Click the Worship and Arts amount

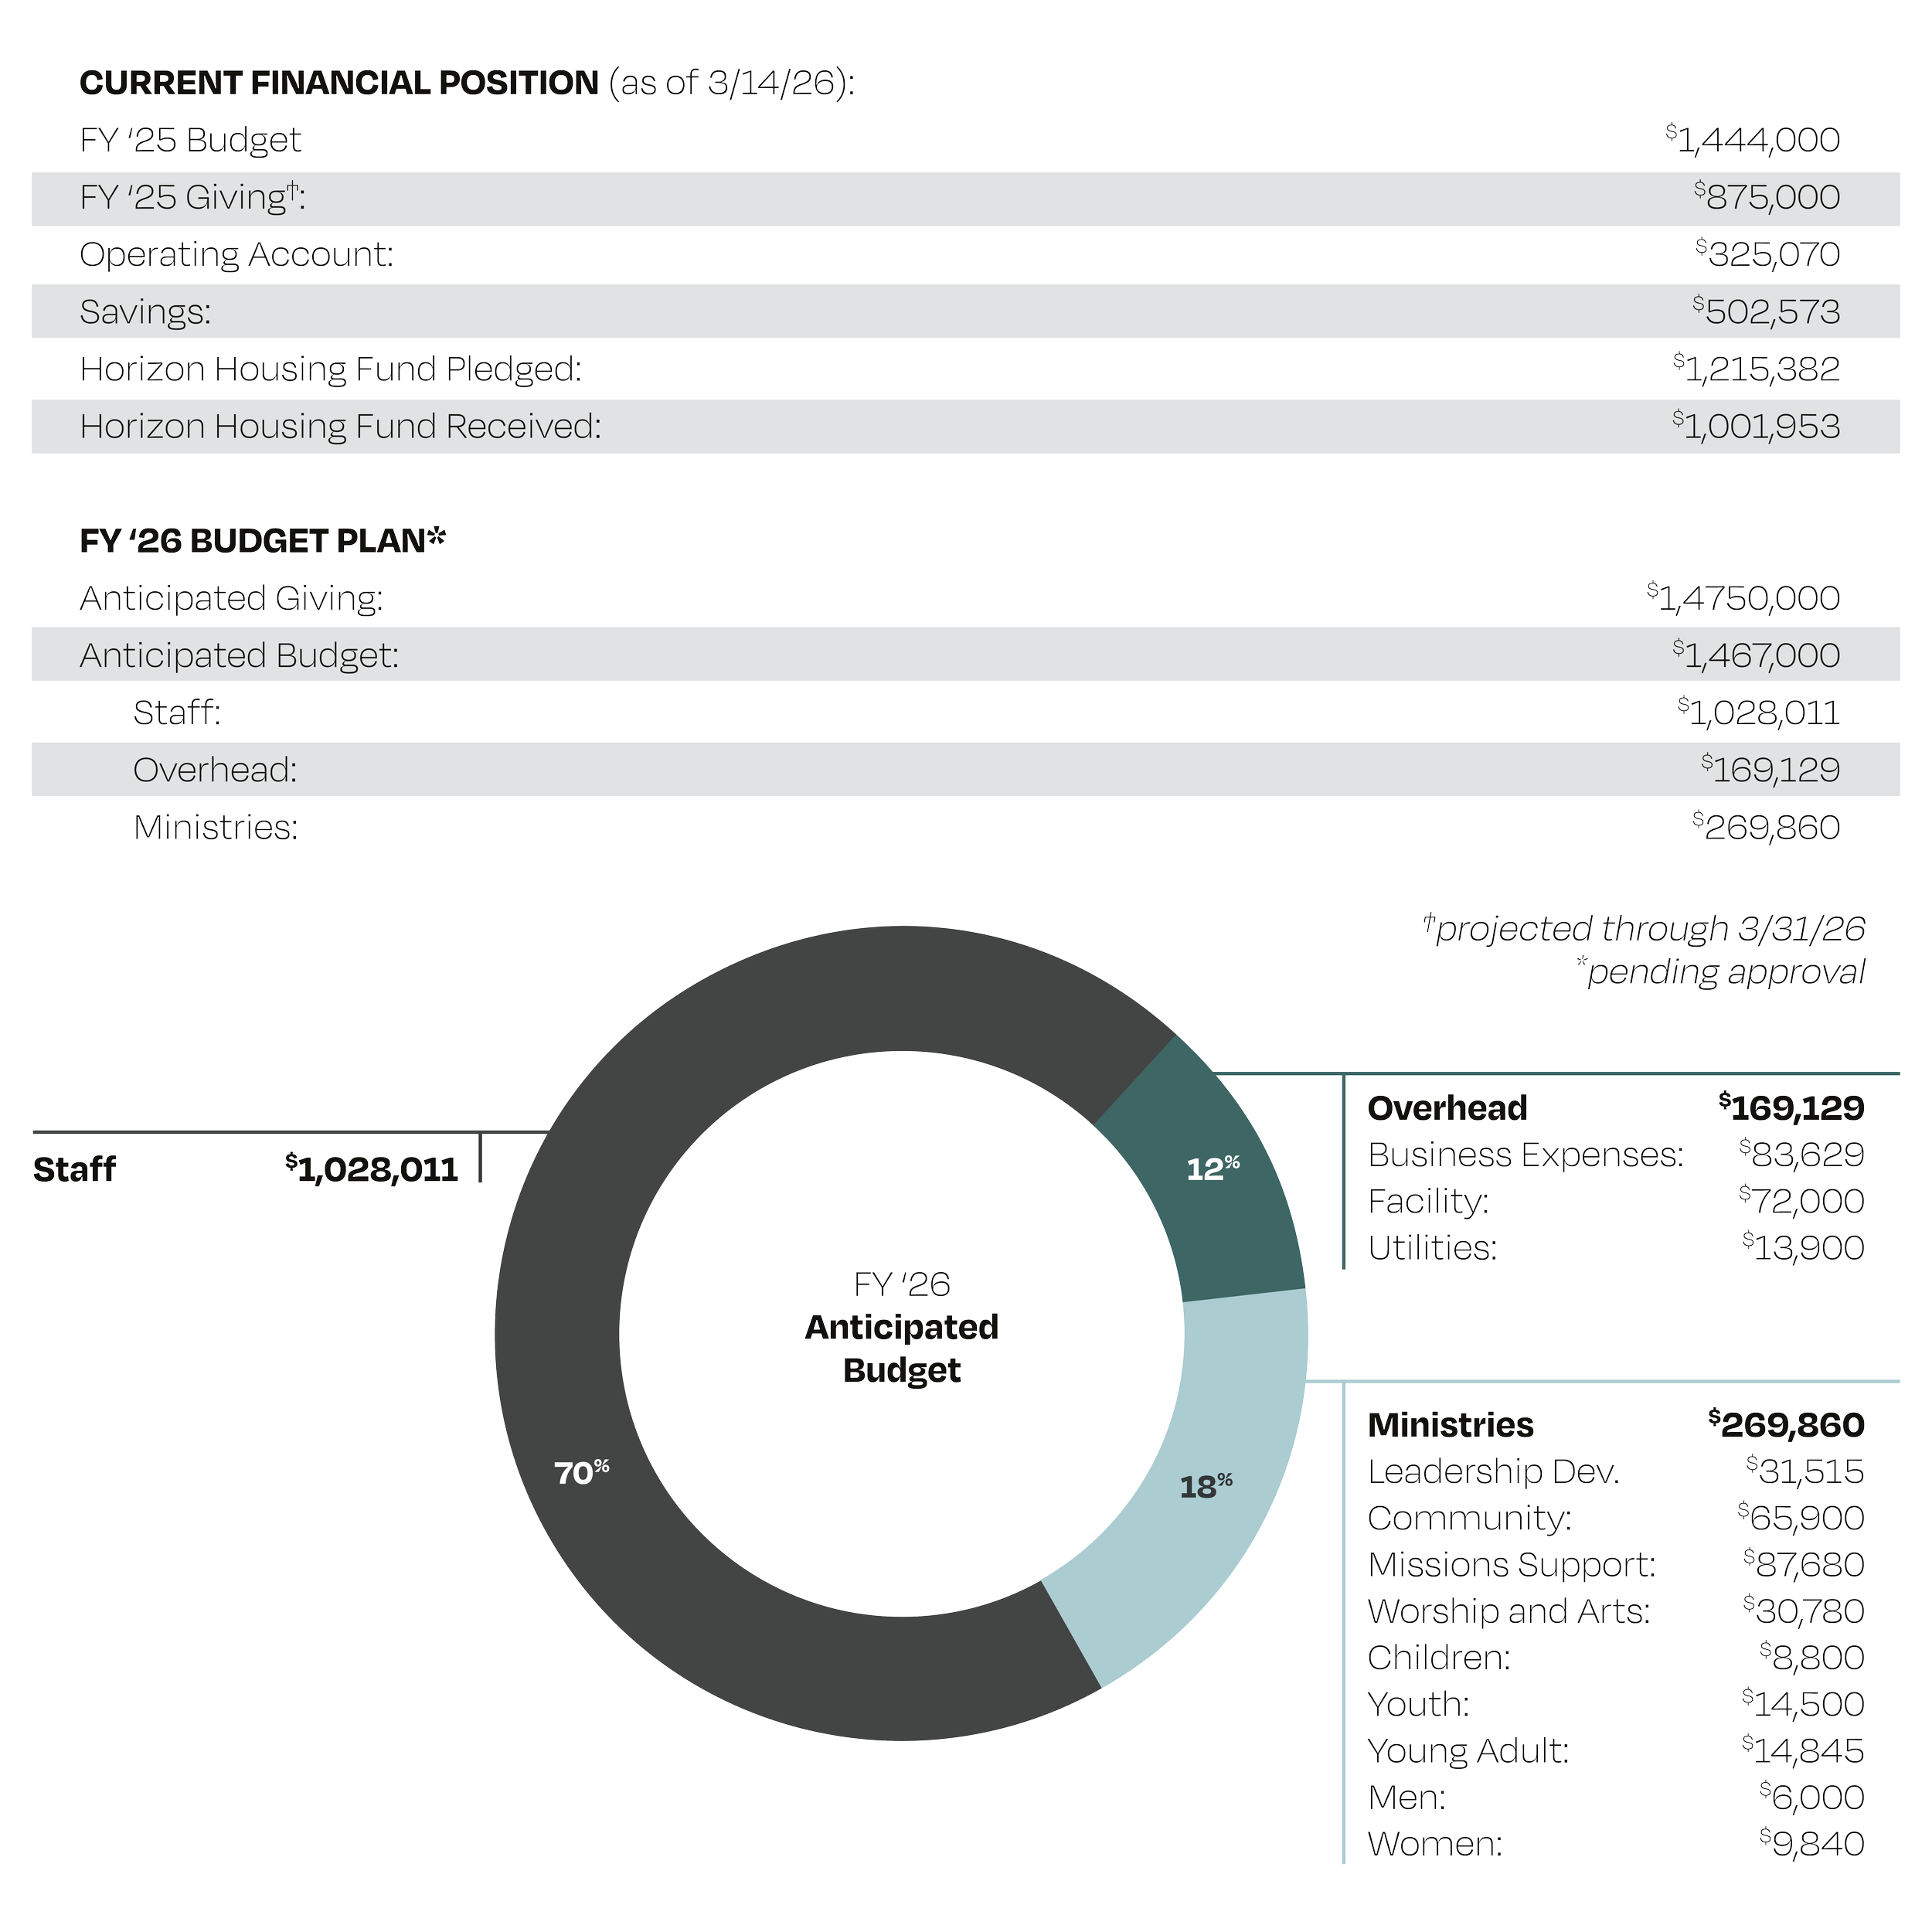[1803, 1611]
